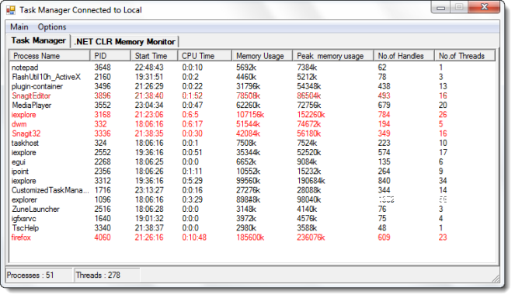This screenshot has height=298, width=515.
Task: Select the ipoint process row
Action: click(252, 172)
